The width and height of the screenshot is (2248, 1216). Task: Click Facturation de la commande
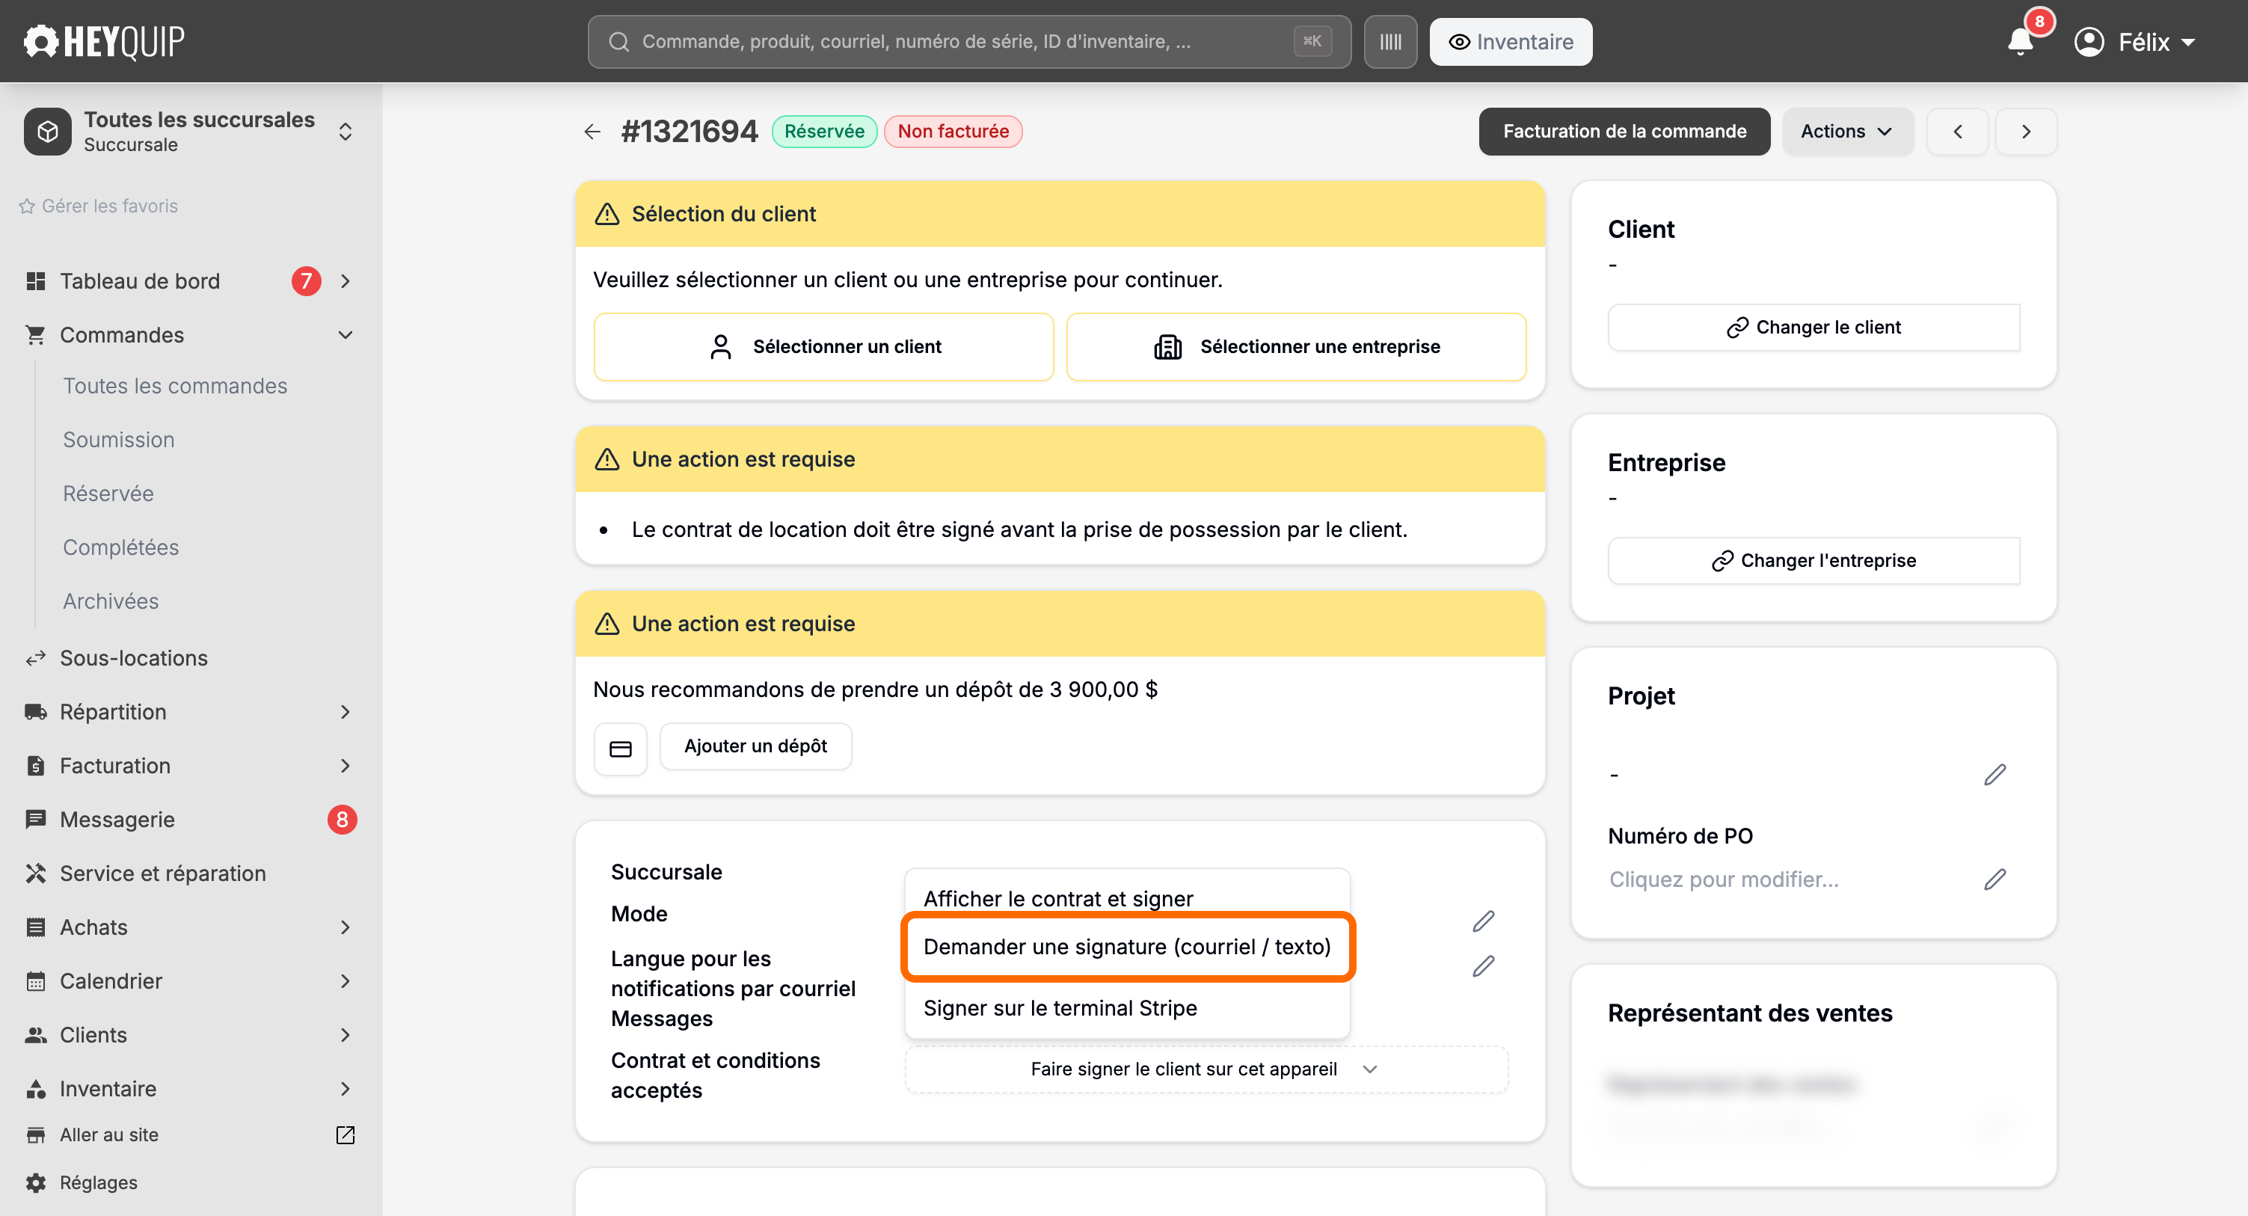pyautogui.click(x=1624, y=132)
